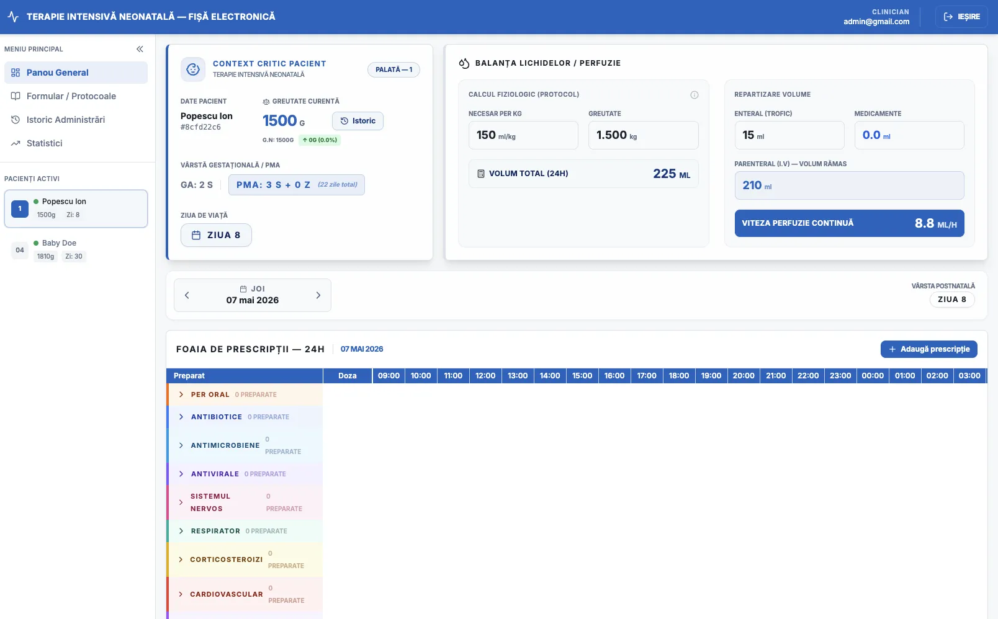Screen dimensions: 998x619
Task: Click the GA: 2 S gestational age text
Action: click(x=197, y=185)
